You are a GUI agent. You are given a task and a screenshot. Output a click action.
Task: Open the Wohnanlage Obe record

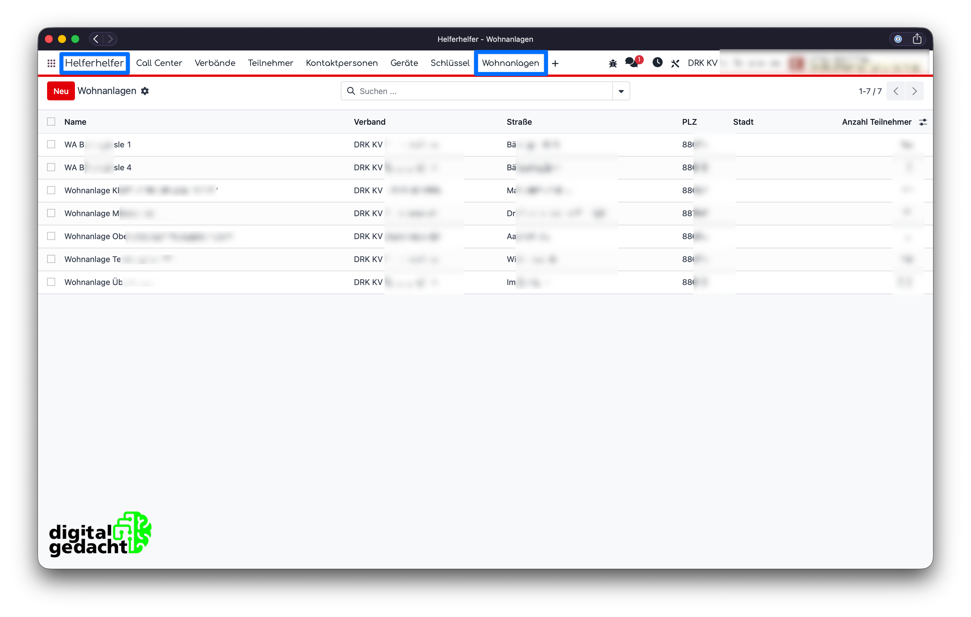coord(485,237)
